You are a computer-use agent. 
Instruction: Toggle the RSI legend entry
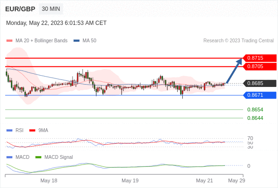tap(15, 130)
